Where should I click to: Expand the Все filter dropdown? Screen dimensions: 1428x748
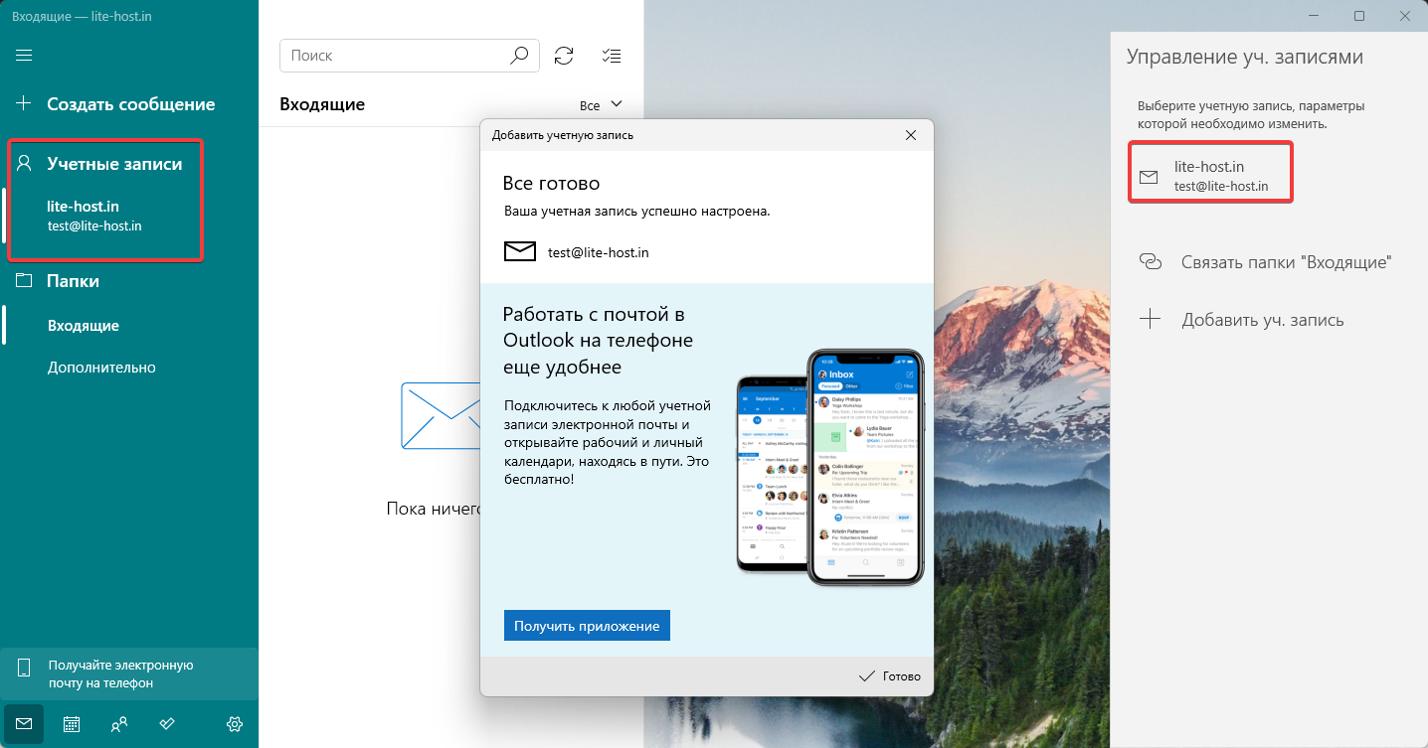pyautogui.click(x=601, y=104)
